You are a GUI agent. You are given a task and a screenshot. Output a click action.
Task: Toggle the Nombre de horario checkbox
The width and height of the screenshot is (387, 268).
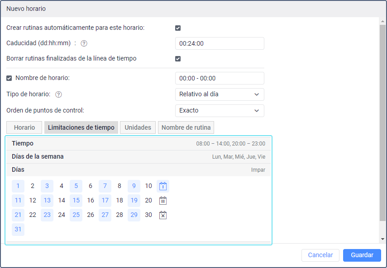pyautogui.click(x=10, y=78)
